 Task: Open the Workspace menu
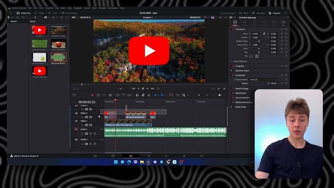coord(113,8)
